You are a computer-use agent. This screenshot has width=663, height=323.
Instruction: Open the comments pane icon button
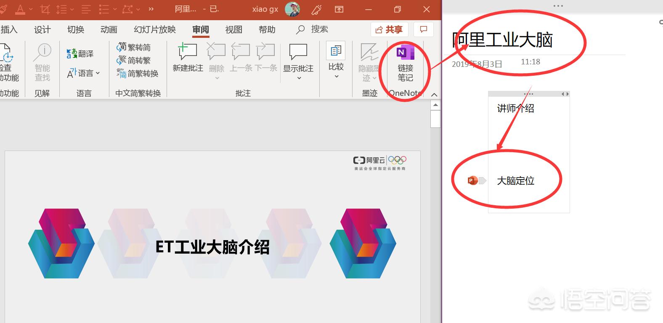click(424, 29)
